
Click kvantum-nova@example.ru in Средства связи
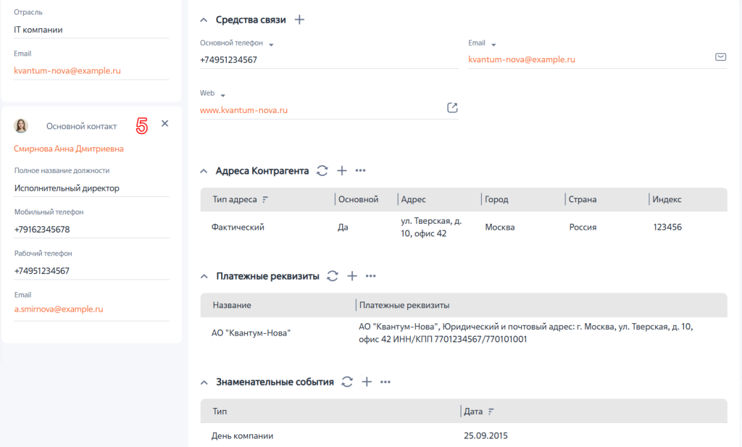coord(522,59)
